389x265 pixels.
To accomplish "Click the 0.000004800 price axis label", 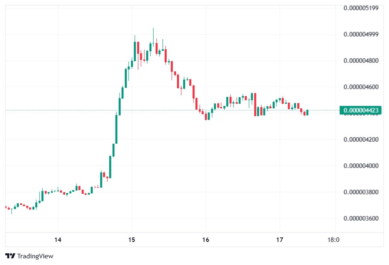I will pyautogui.click(x=361, y=61).
